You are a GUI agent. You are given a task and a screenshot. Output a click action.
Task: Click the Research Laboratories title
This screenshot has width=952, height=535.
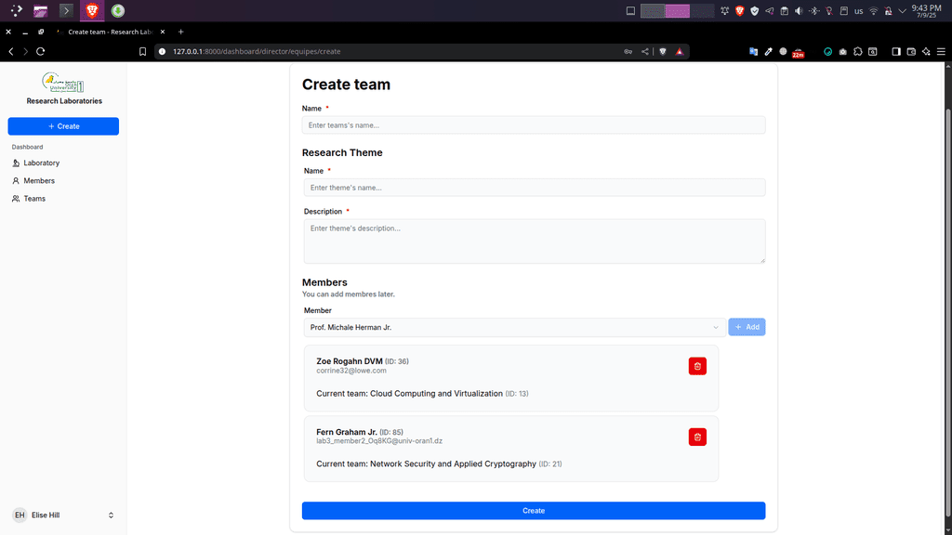[x=64, y=101]
